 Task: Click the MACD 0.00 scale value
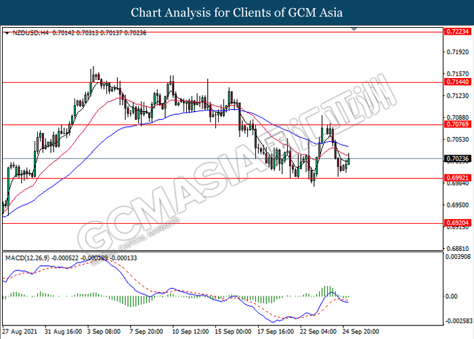[x=452, y=296]
